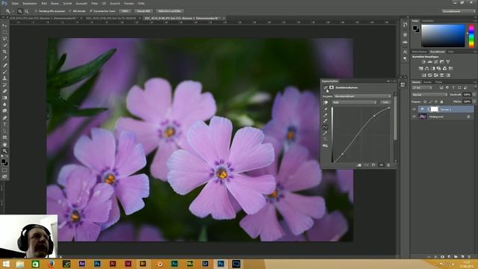Open the layer filter kind dropdown

[422, 87]
